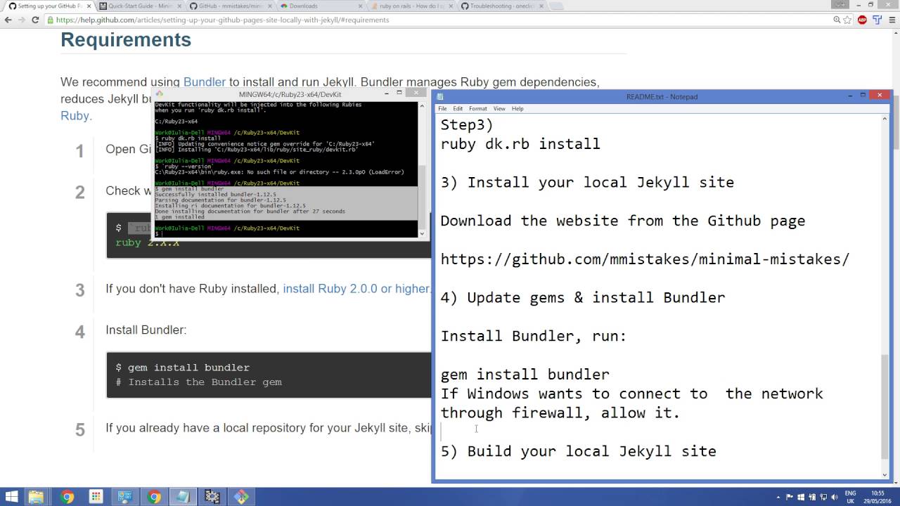Image resolution: width=900 pixels, height=506 pixels.
Task: Click the MINGW64 terminal title bar
Action: click(x=290, y=94)
